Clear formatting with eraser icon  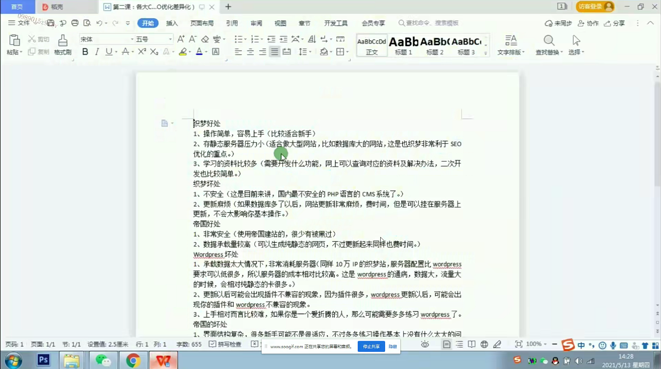[x=205, y=39]
